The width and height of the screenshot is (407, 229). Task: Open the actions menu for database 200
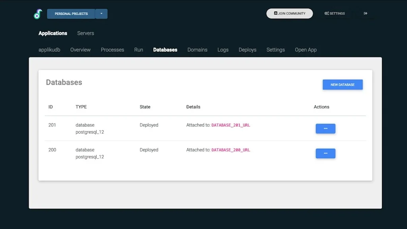[x=325, y=153]
